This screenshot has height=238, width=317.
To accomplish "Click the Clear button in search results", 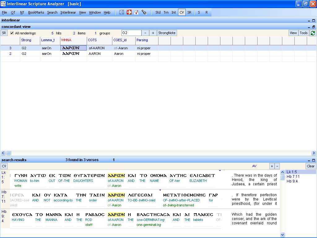I will point(310,166).
